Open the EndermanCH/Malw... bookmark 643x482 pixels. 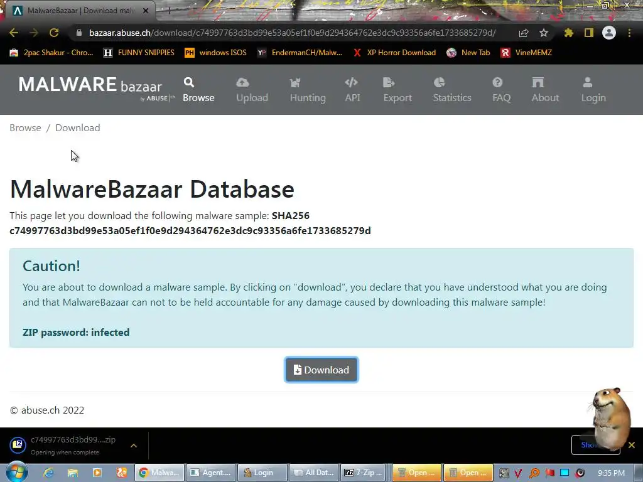pos(300,53)
